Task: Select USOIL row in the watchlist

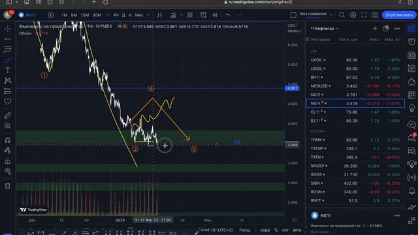Action: [x=355, y=69]
